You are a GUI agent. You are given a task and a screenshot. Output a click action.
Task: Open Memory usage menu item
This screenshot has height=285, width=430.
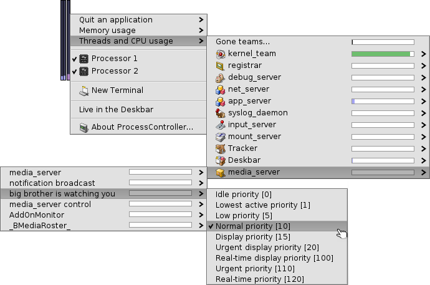click(138, 30)
